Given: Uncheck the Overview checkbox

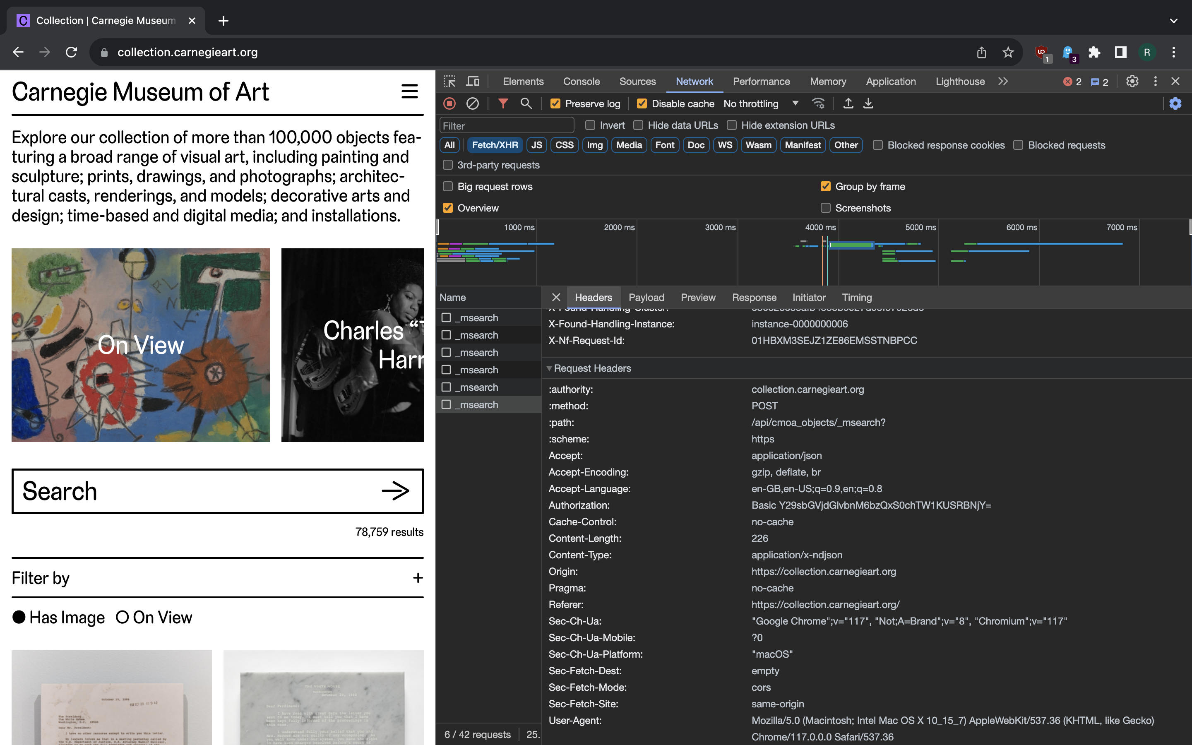Looking at the screenshot, I should [447, 208].
